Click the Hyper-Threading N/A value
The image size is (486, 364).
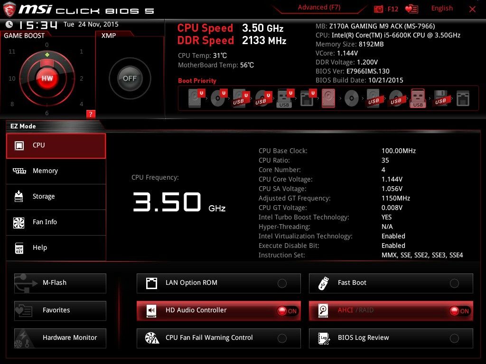(x=387, y=227)
